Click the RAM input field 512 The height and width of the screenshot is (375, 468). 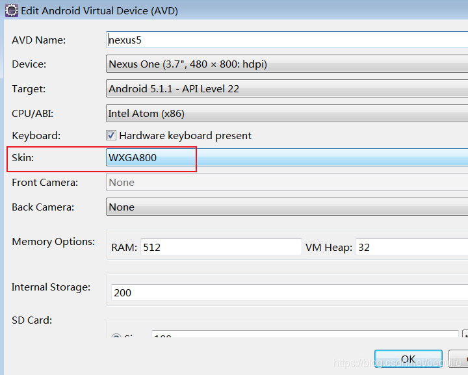click(221, 247)
